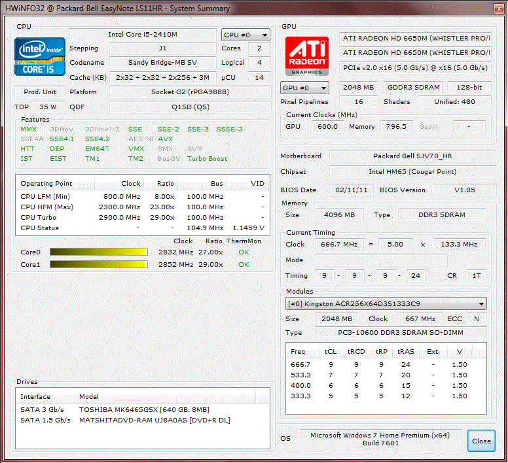Open the GPU #0 selector dropdown
Viewport: 508px width, 463px height.
tap(304, 88)
